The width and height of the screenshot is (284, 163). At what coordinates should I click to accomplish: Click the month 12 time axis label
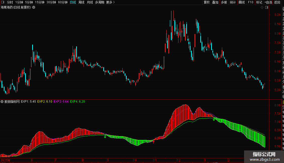click(x=179, y=160)
